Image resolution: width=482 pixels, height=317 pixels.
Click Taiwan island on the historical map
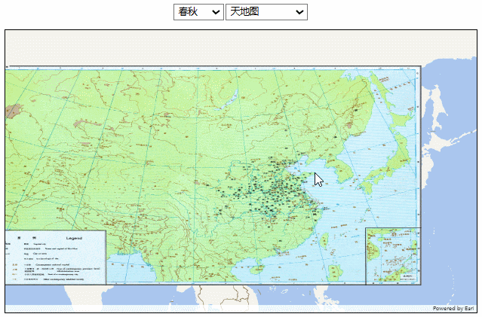tap(325, 240)
